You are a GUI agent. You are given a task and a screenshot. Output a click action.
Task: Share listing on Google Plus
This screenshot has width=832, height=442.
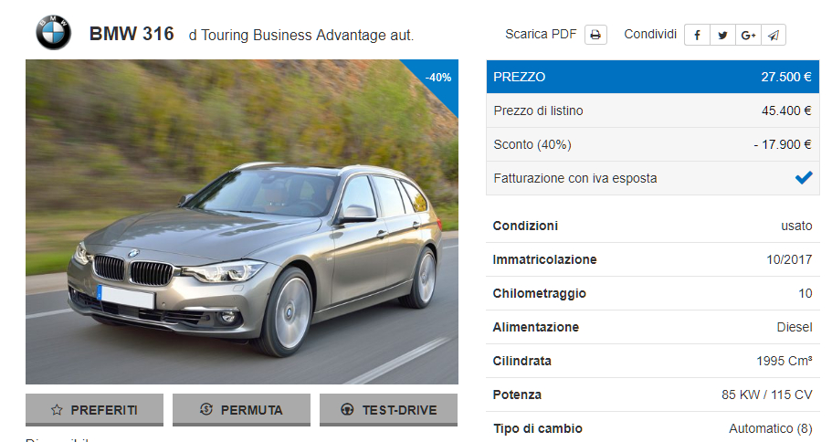(748, 35)
